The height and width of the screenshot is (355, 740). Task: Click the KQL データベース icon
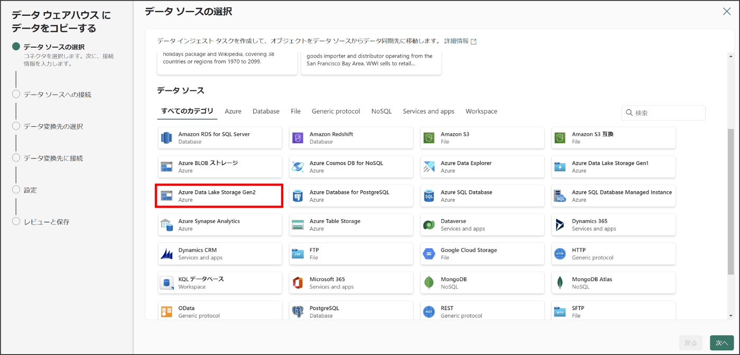[x=166, y=283]
